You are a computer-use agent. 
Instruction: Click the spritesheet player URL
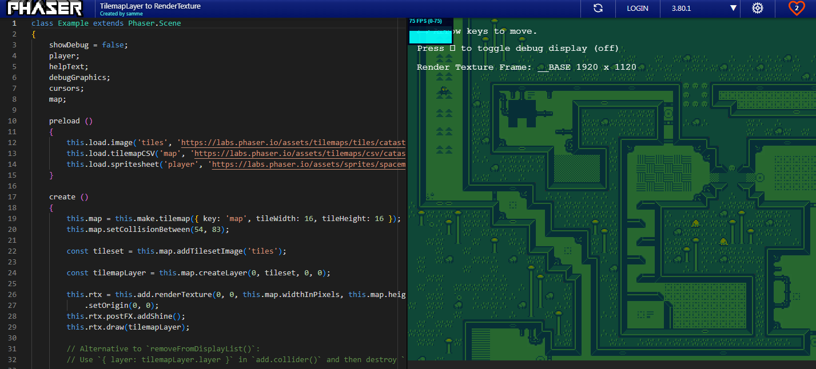(309, 164)
